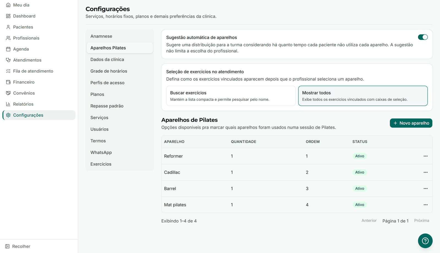Image resolution: width=440 pixels, height=253 pixels.
Task: Open actions menu for Cadillac row
Action: [425, 172]
